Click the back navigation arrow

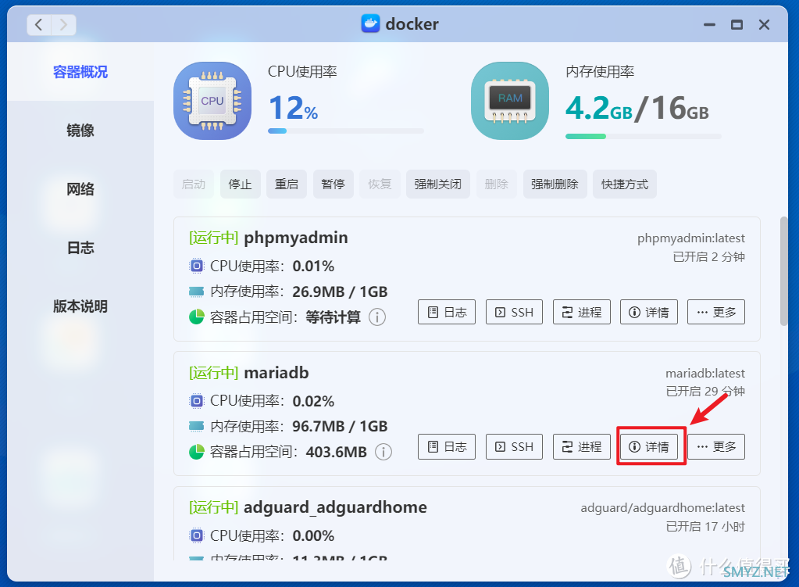click(x=39, y=24)
